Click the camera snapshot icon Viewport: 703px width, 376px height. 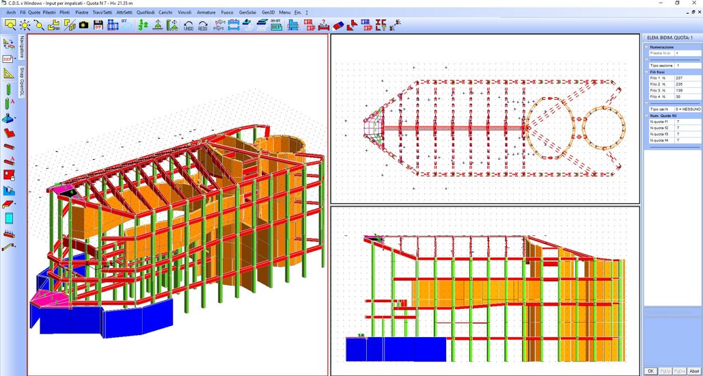(x=83, y=25)
